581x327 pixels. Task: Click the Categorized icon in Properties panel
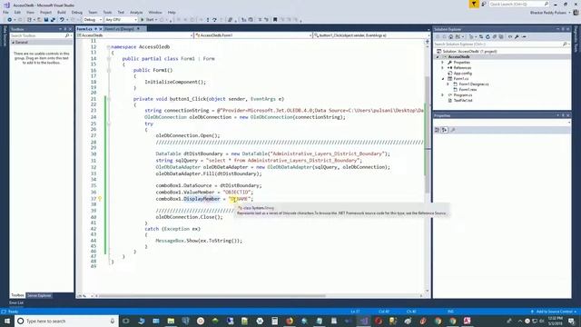coord(438,130)
